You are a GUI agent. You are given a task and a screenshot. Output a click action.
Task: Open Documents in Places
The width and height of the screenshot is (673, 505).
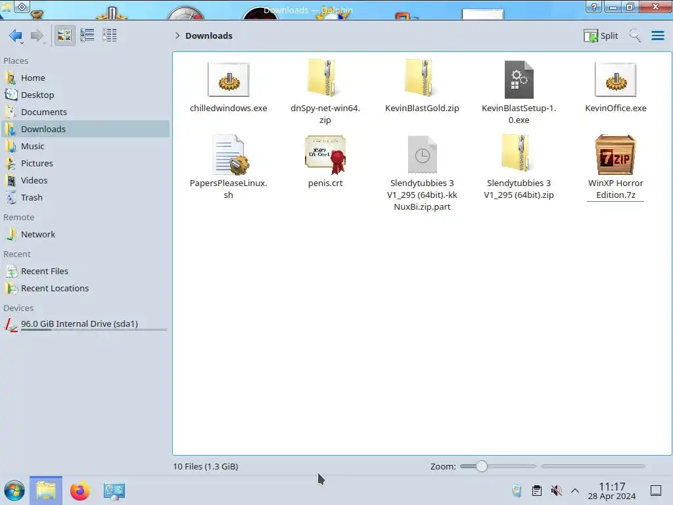click(x=85, y=112)
